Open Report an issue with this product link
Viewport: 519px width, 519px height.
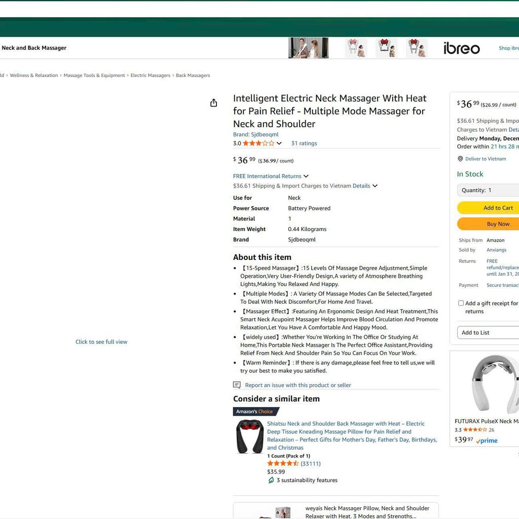298,385
